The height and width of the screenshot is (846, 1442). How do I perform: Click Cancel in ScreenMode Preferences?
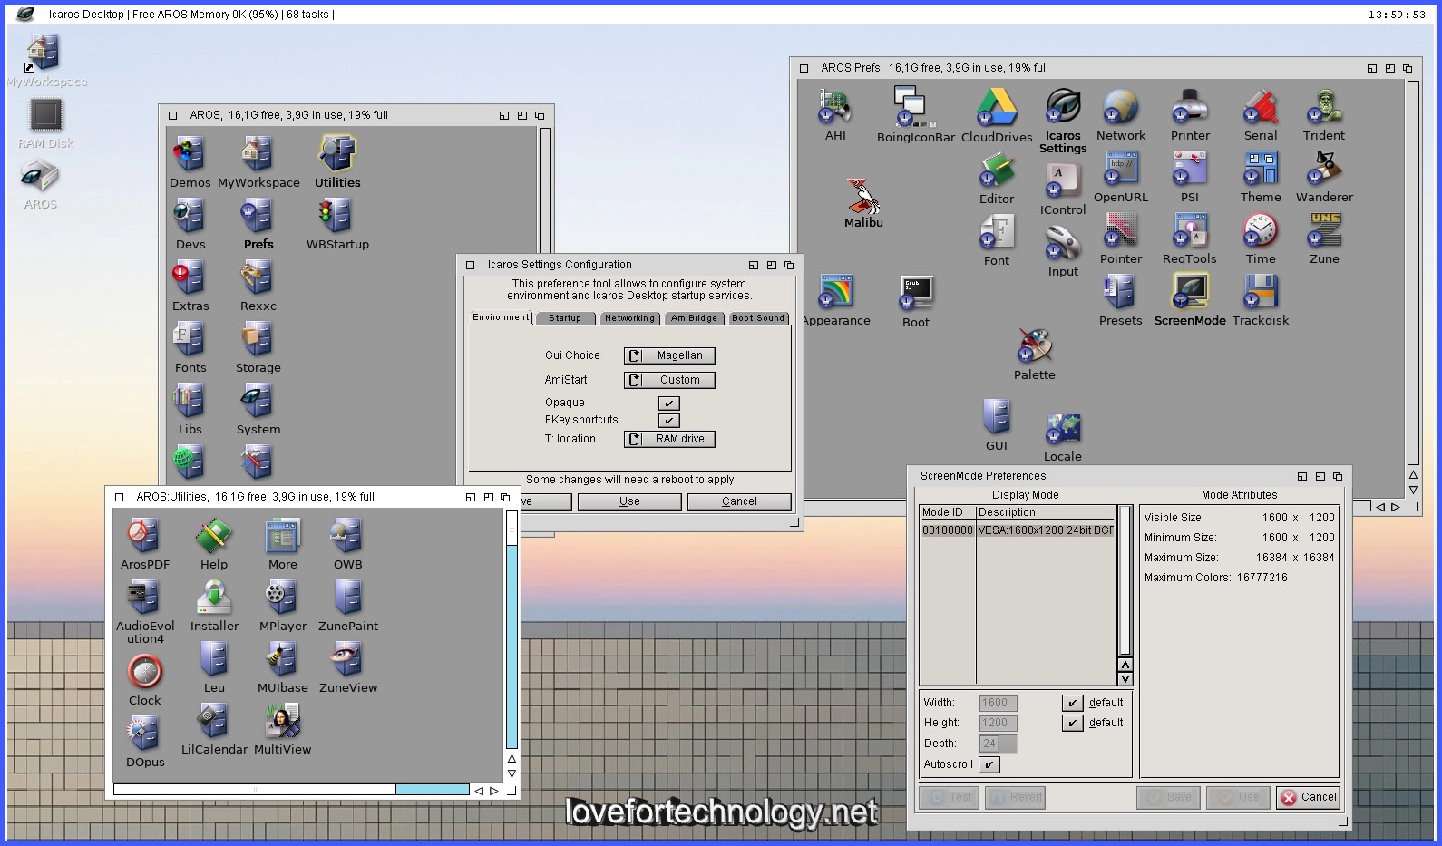(x=1308, y=798)
